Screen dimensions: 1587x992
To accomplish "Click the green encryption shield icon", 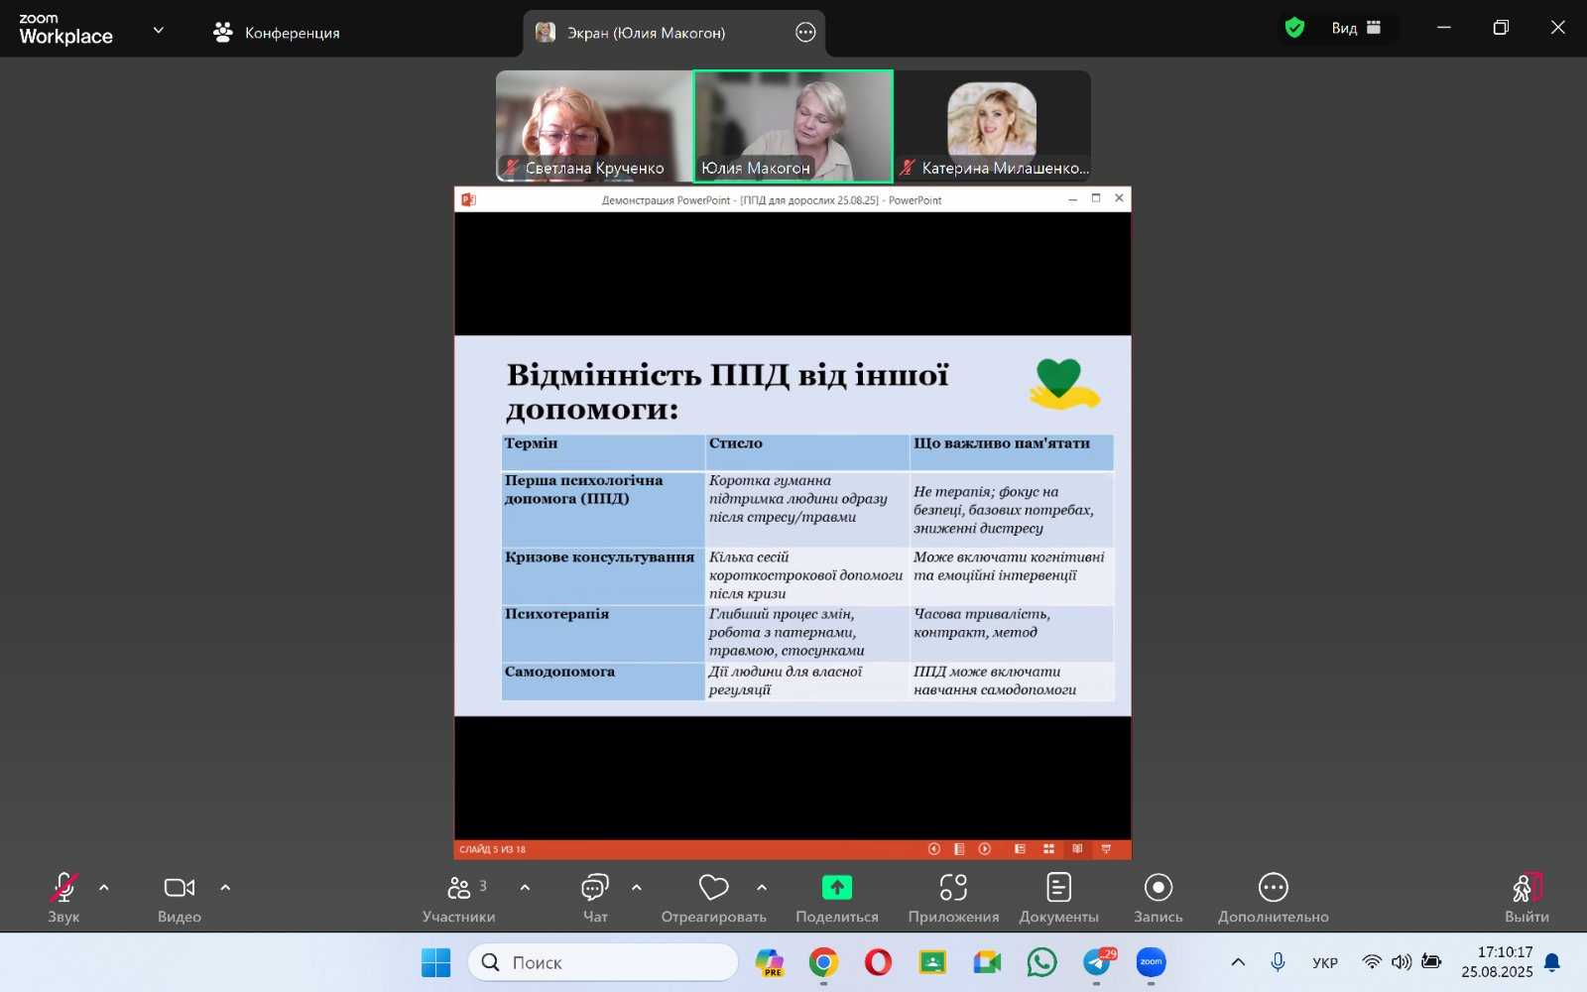I will (1294, 28).
